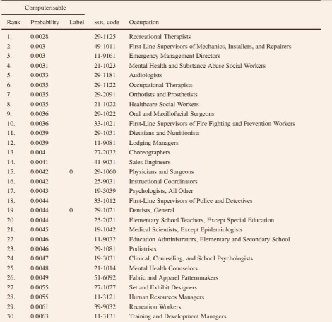Click SOC code 29-1122
The image size is (332, 322).
click(105, 85)
